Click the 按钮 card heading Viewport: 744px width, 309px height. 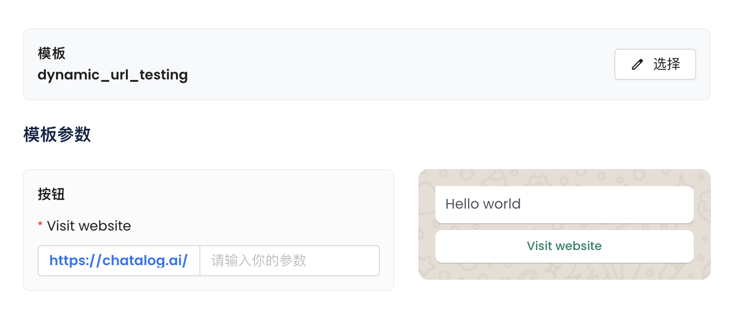[51, 194]
